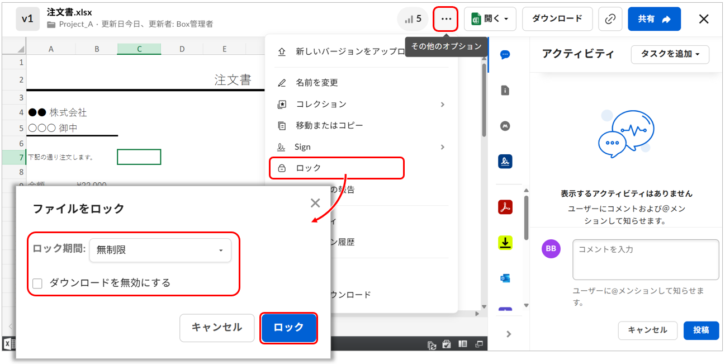Click the blue ロック confirm button
This screenshot has height=364, width=725.
point(288,328)
